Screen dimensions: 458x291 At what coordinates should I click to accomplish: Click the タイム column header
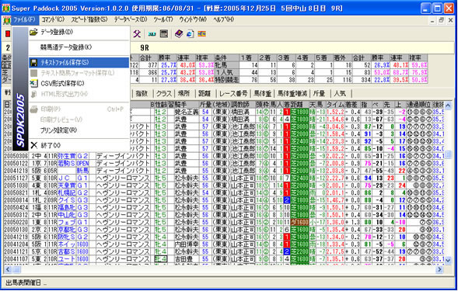(335, 105)
